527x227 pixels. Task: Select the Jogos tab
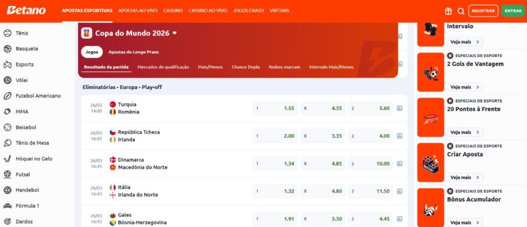92,52
